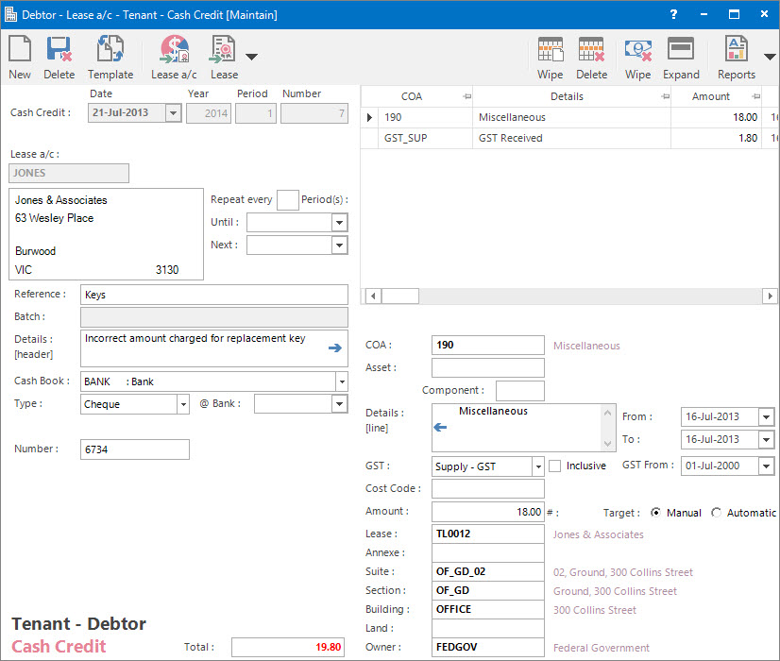Open the Reports toolbar icon

737,58
